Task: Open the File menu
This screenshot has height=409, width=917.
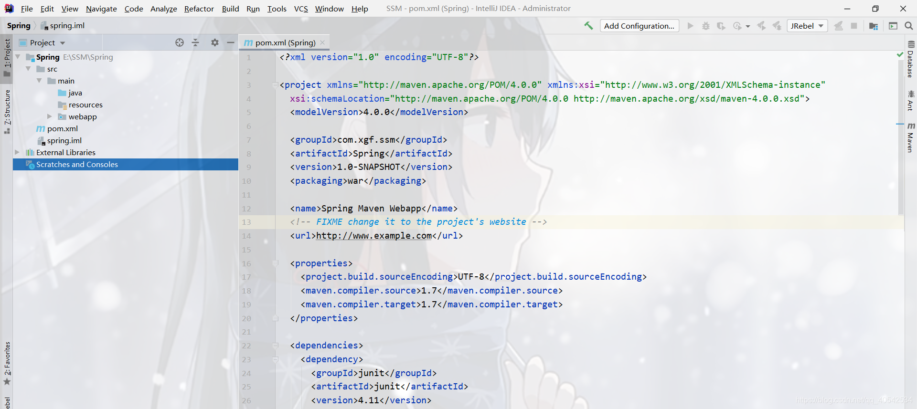Action: (x=27, y=9)
